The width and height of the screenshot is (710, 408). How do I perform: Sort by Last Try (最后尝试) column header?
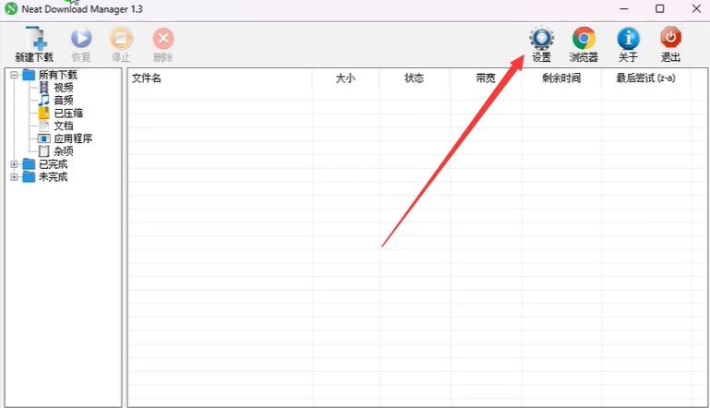[x=645, y=78]
